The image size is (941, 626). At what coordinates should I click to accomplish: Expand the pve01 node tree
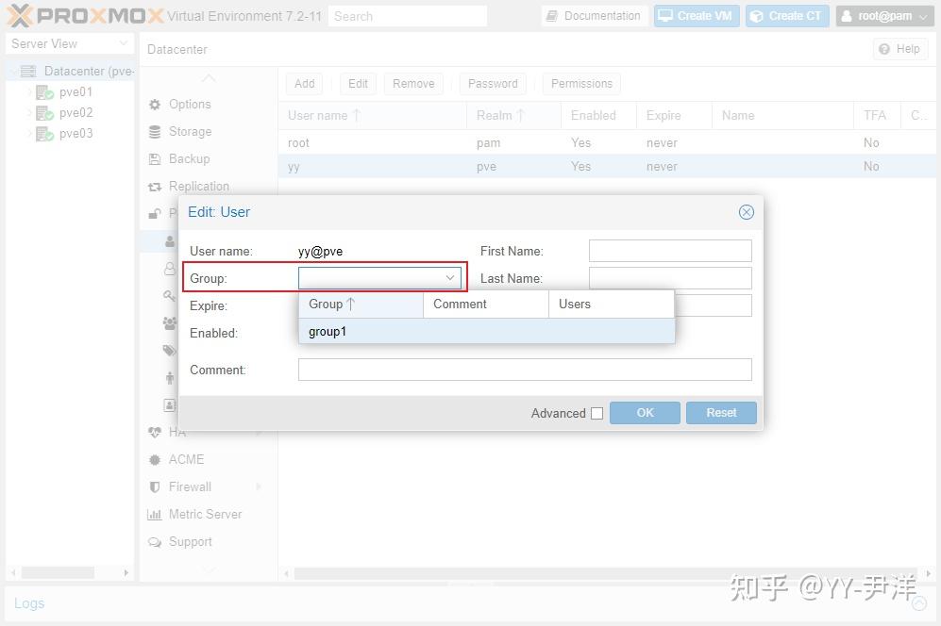29,91
